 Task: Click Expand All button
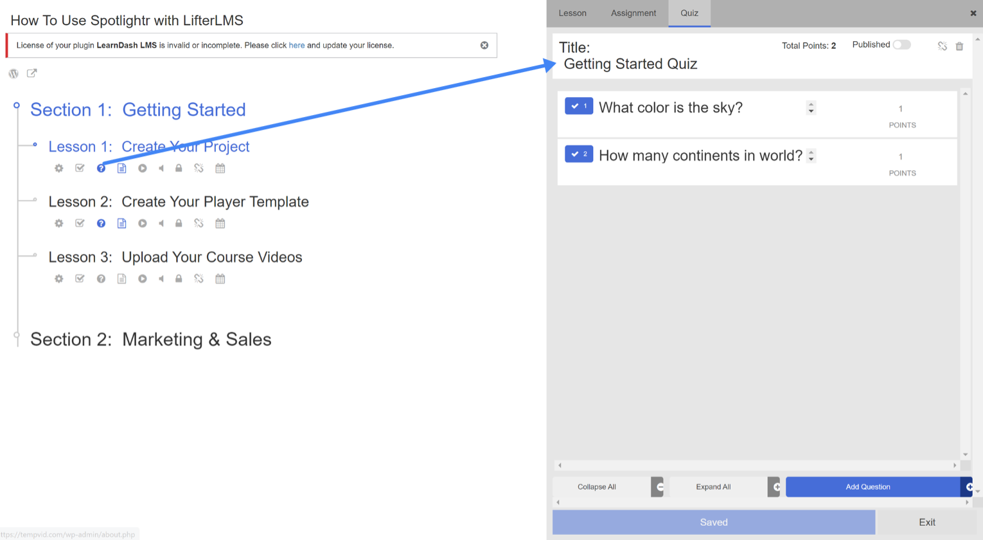[718, 487]
